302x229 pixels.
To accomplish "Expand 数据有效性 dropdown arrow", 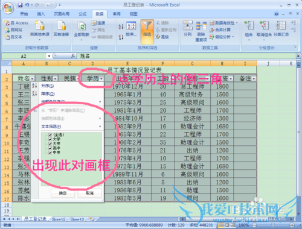I will [x=237, y=23].
